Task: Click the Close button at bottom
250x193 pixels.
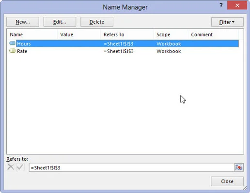Action: click(227, 181)
